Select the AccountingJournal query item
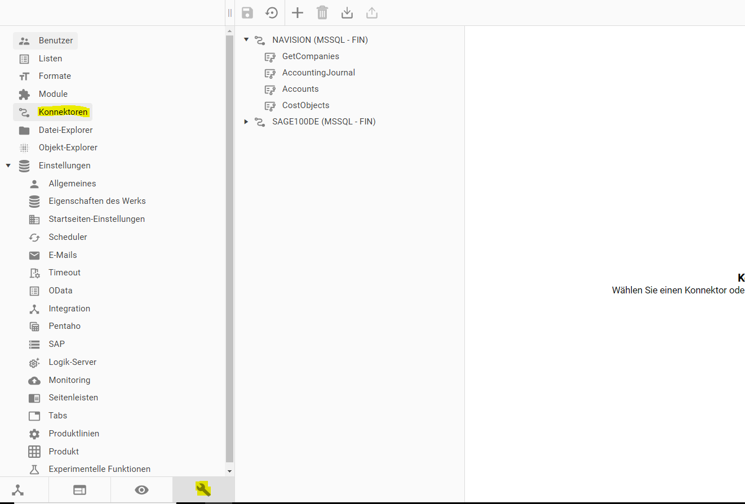745x504 pixels. (318, 73)
